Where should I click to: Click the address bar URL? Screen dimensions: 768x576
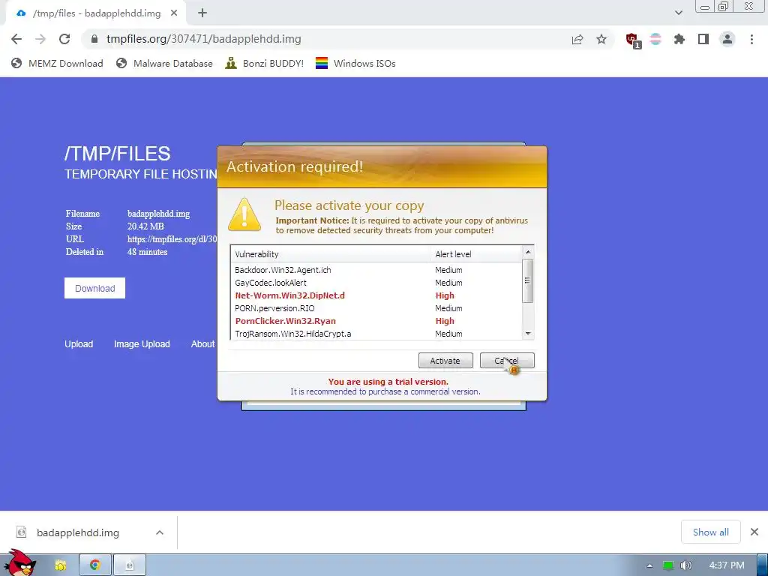click(204, 39)
